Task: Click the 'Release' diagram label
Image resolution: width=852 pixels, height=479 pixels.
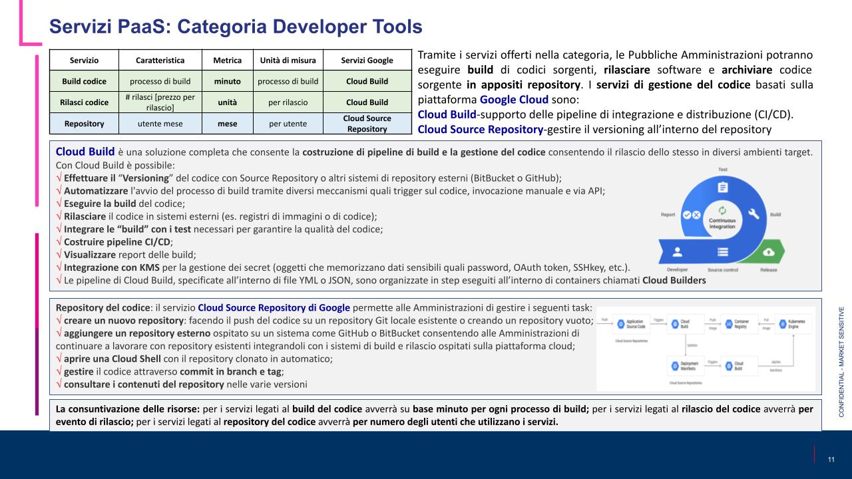Action: tap(769, 269)
